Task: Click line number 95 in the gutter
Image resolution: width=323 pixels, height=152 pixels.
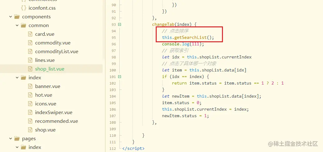Action: [x=113, y=38]
